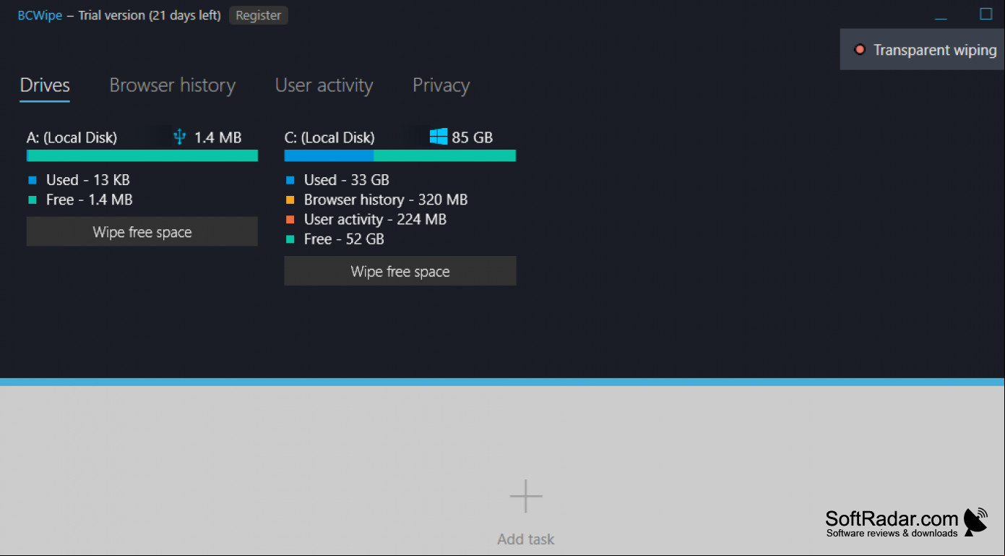Click the Add task label
Screen dimensions: 1005x556
click(x=526, y=539)
